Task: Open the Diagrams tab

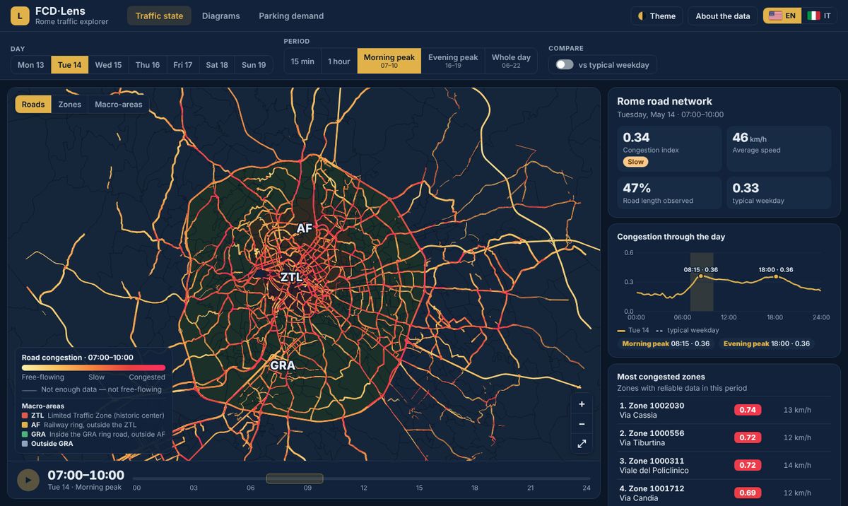Action: click(x=220, y=16)
